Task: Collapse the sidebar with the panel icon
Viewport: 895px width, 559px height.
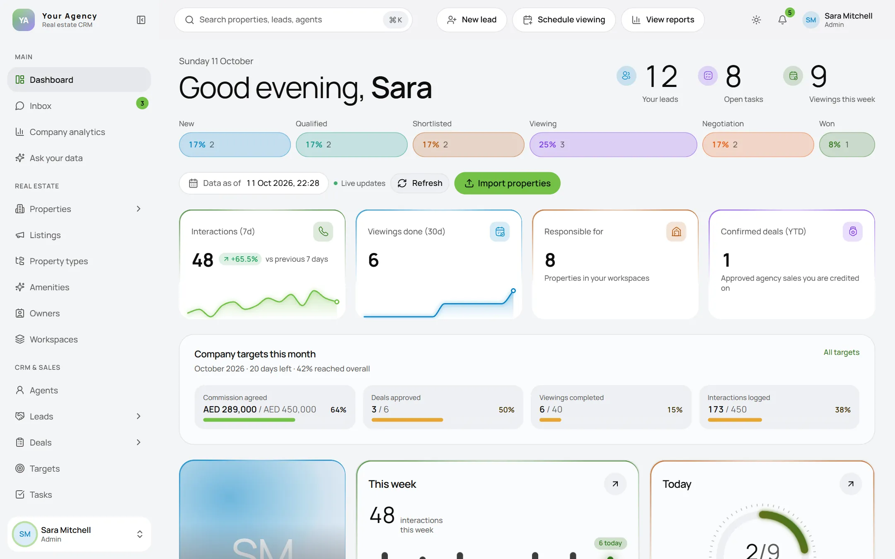Action: [141, 20]
